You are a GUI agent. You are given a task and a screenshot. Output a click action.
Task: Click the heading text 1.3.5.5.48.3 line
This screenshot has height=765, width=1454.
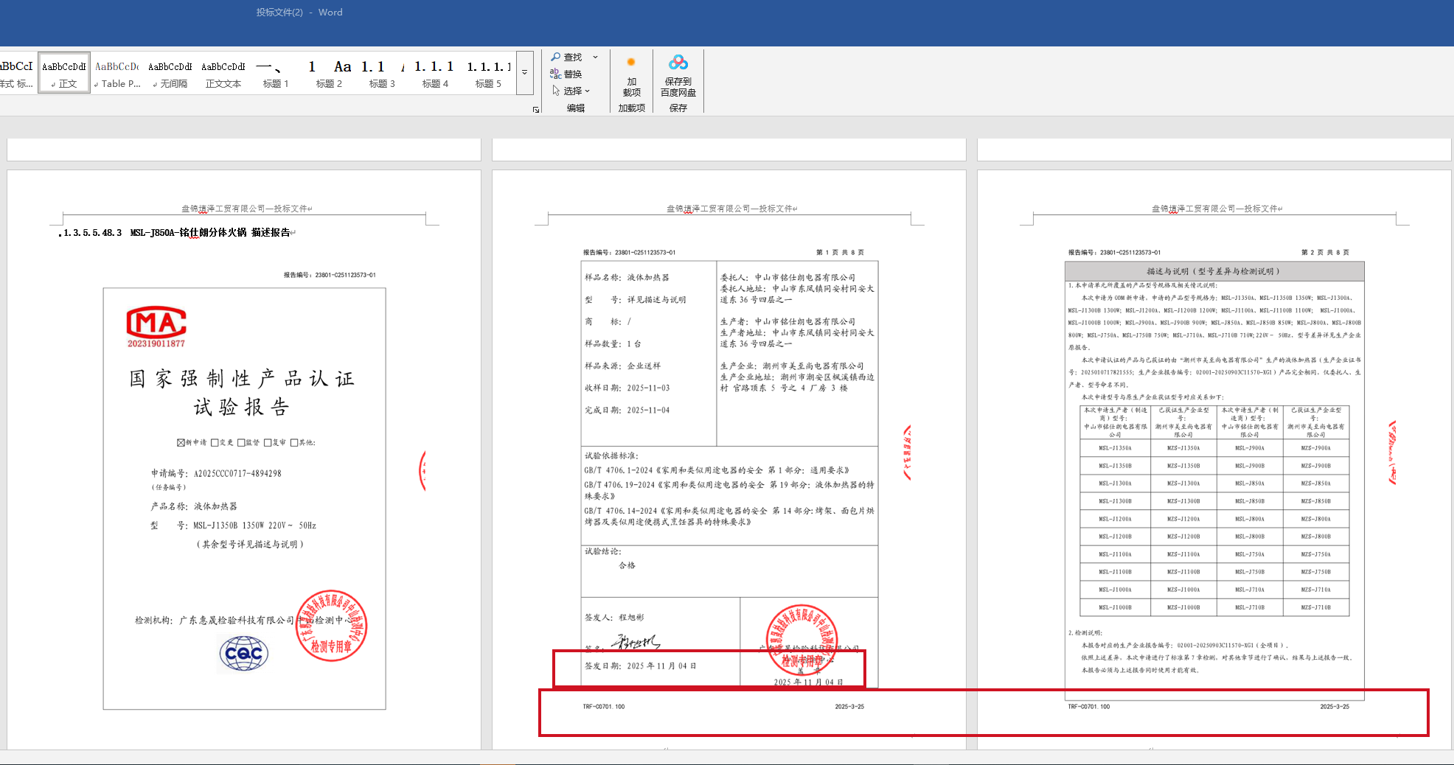click(x=177, y=233)
